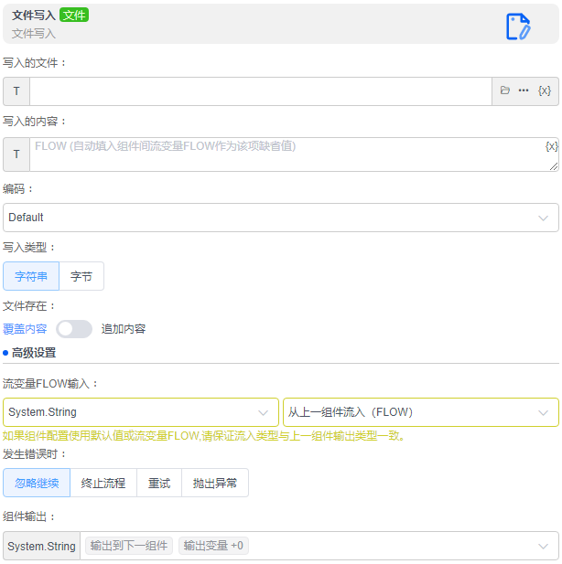Image resolution: width=562 pixels, height=564 pixels.
Task: Insert variable in write content field
Action: click(551, 146)
